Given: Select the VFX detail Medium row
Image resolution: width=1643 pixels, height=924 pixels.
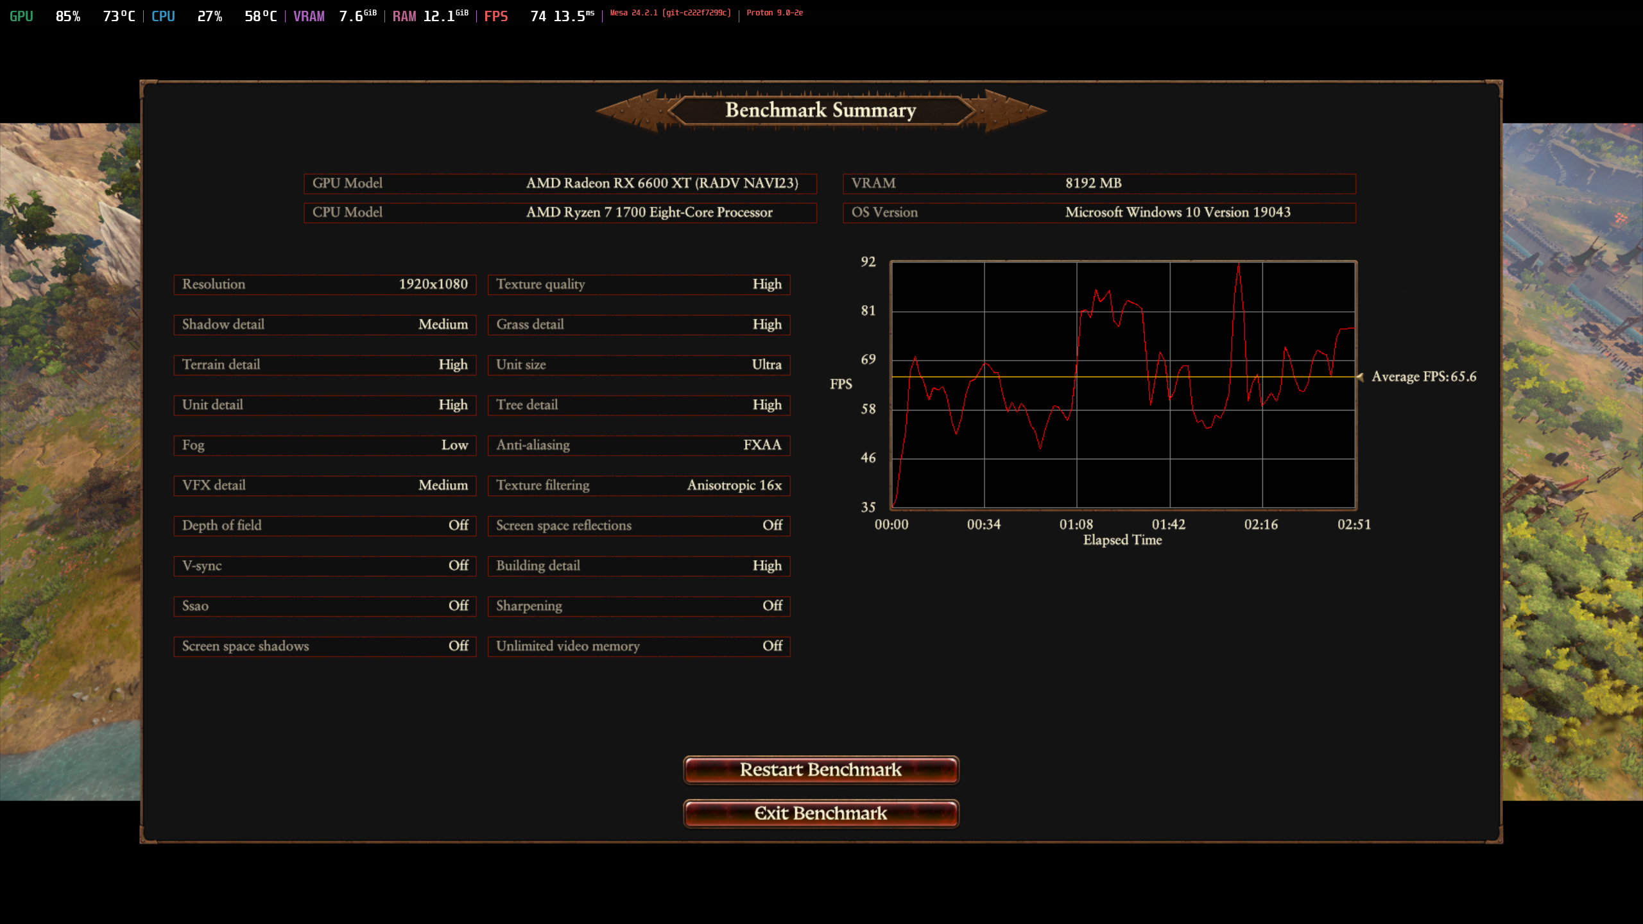Looking at the screenshot, I should coord(325,485).
